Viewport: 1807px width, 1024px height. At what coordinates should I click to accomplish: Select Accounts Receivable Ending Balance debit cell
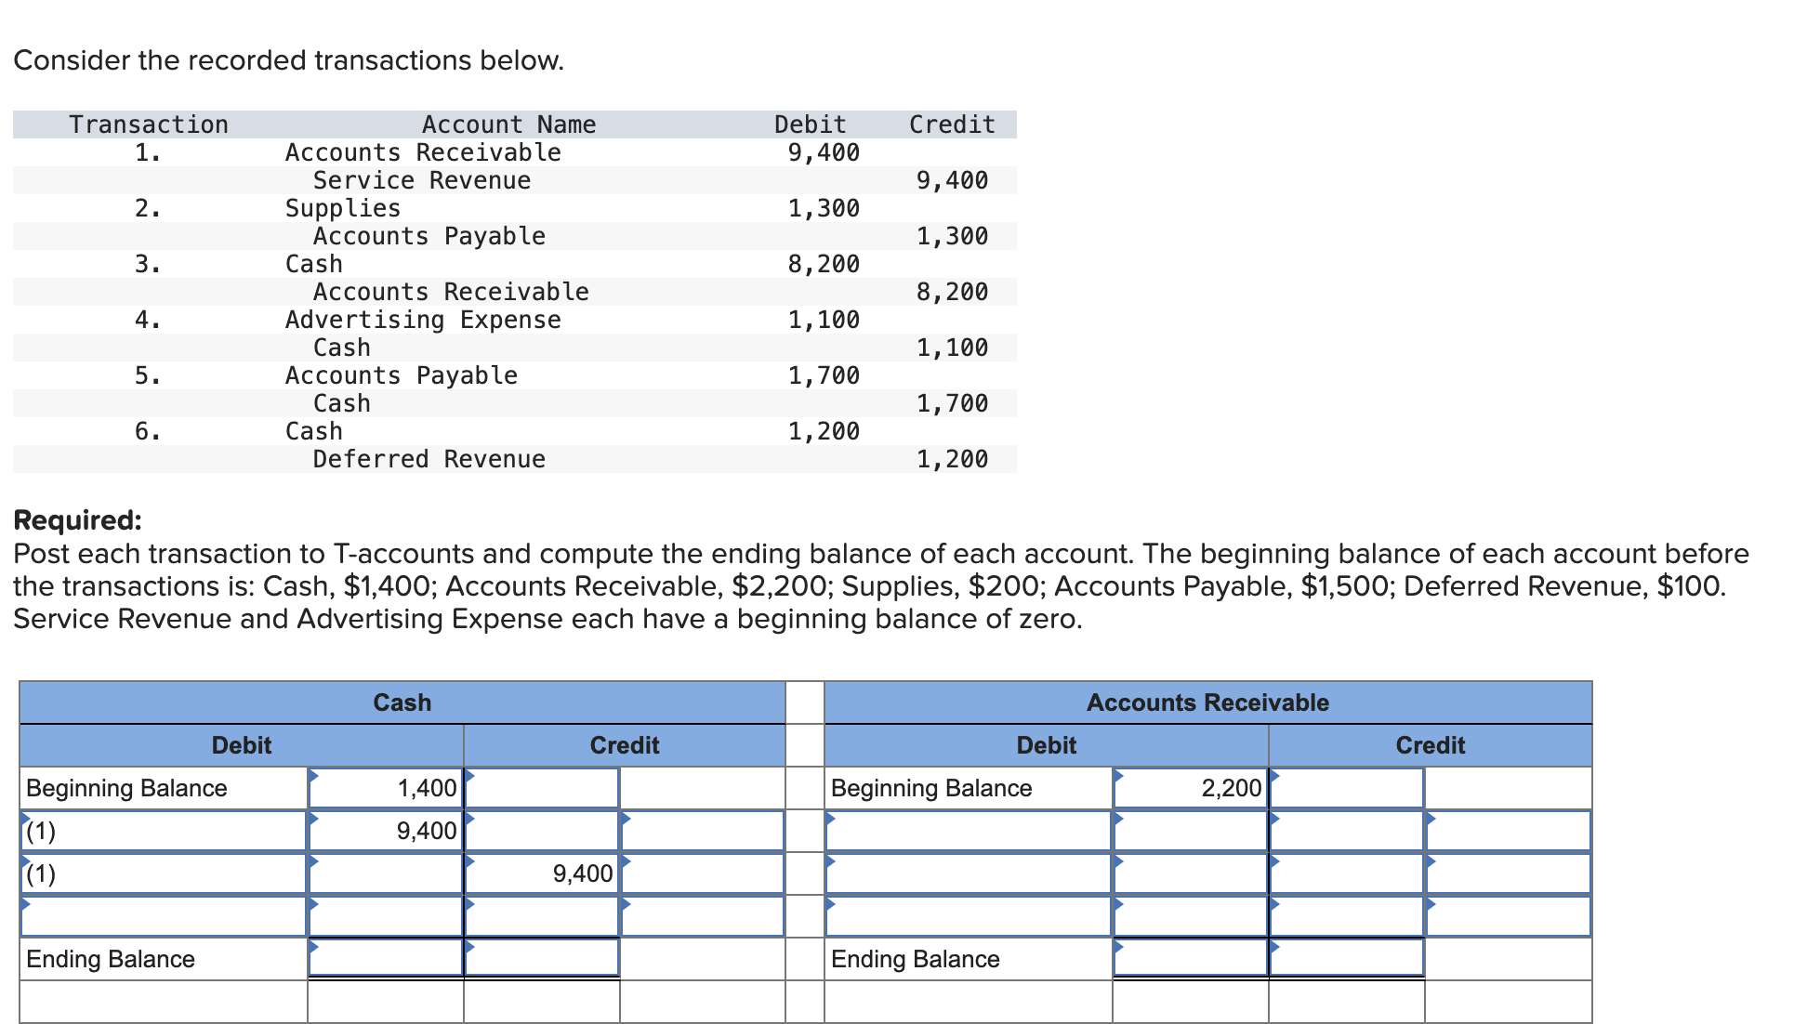[1191, 958]
